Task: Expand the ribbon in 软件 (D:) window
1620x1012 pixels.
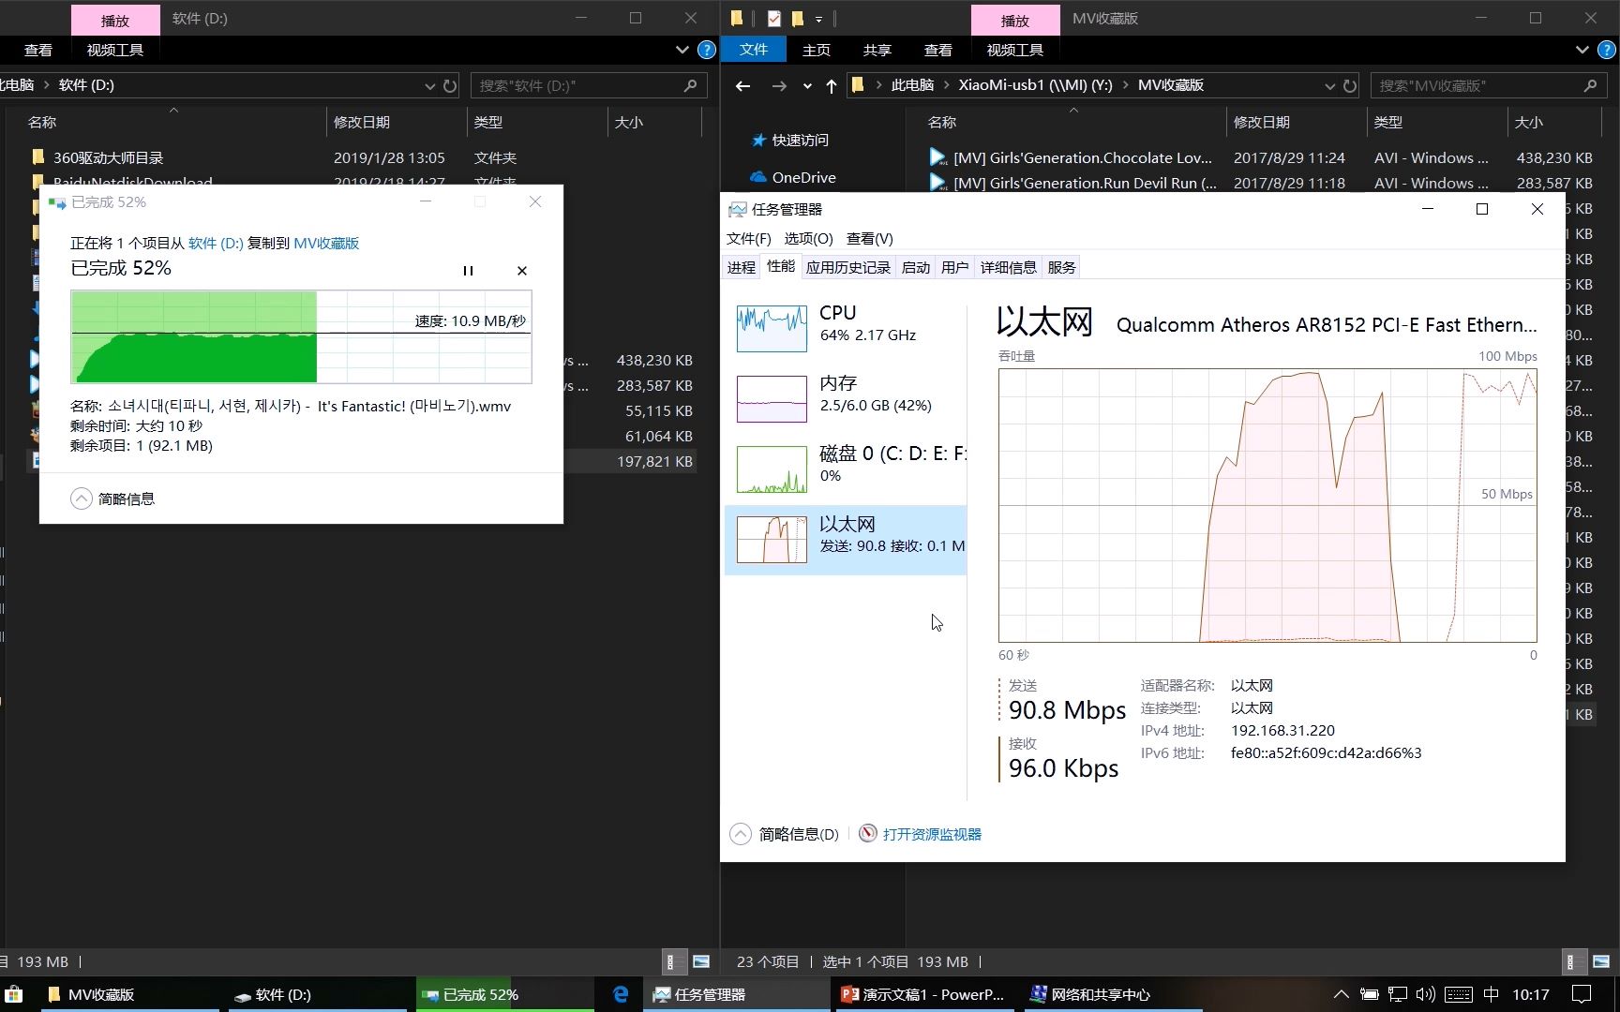Action: [682, 50]
